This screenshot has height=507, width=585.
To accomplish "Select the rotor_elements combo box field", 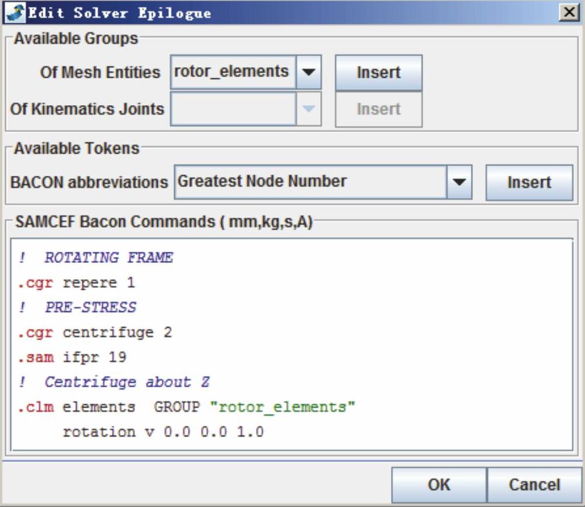I will (233, 72).
